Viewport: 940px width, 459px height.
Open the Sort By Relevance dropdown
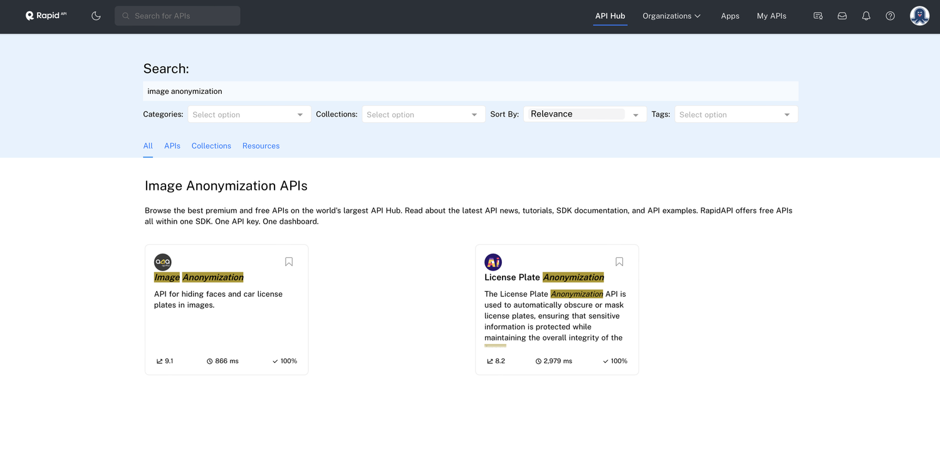(584, 115)
